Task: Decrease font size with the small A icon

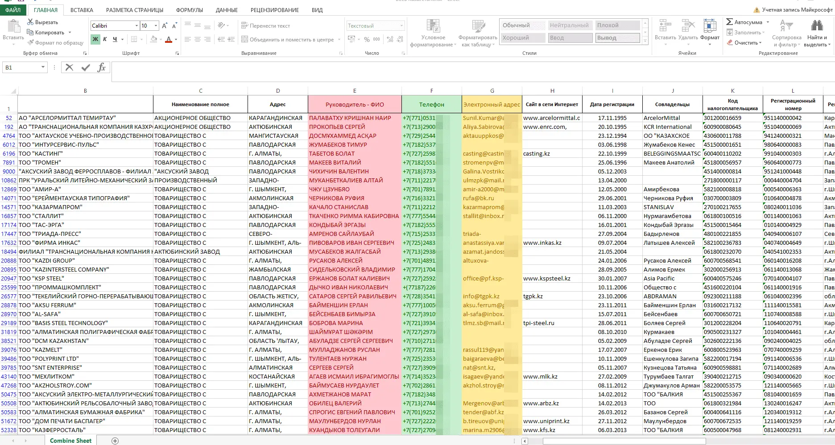Action: pyautogui.click(x=174, y=26)
